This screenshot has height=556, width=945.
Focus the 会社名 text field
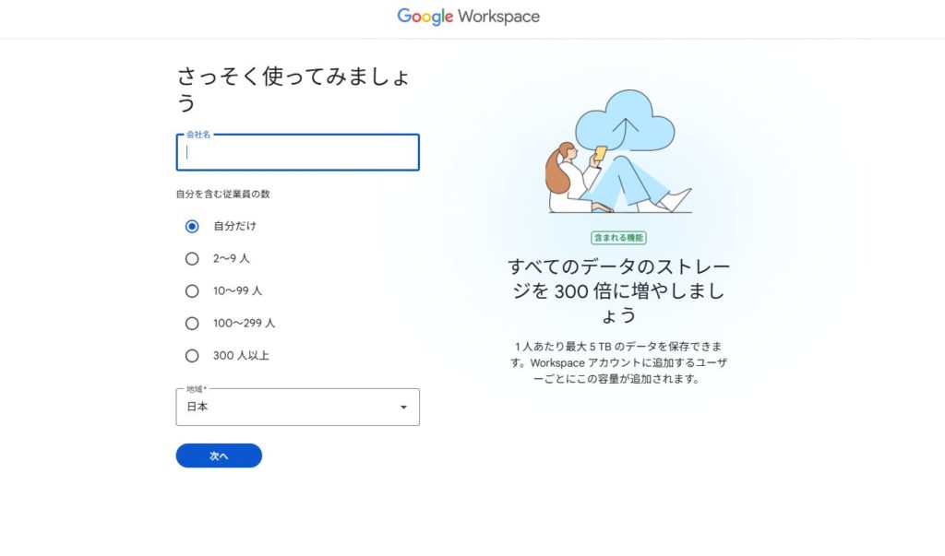coord(297,153)
